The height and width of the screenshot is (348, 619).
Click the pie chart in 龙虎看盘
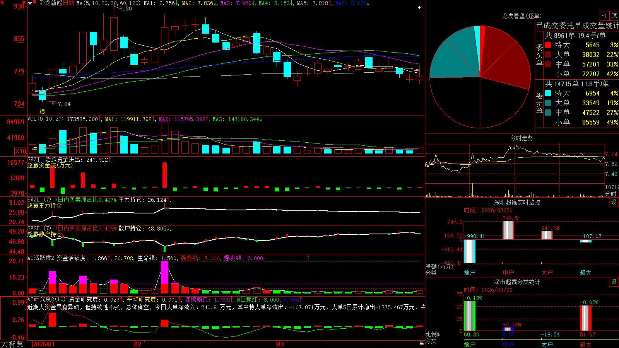[x=480, y=77]
